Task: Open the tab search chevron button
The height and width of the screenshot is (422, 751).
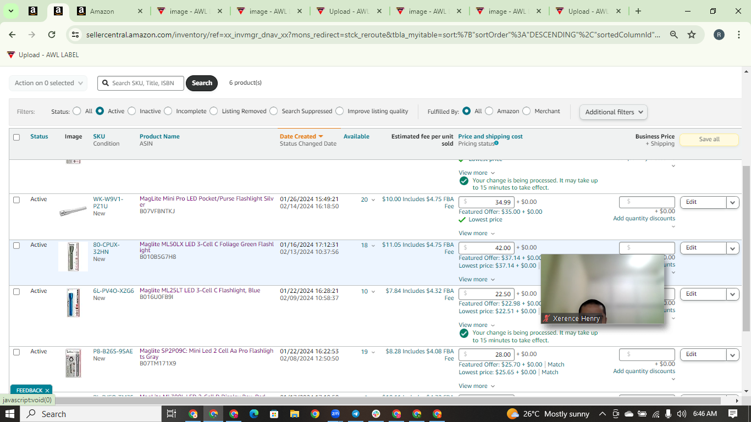Action: click(x=11, y=11)
